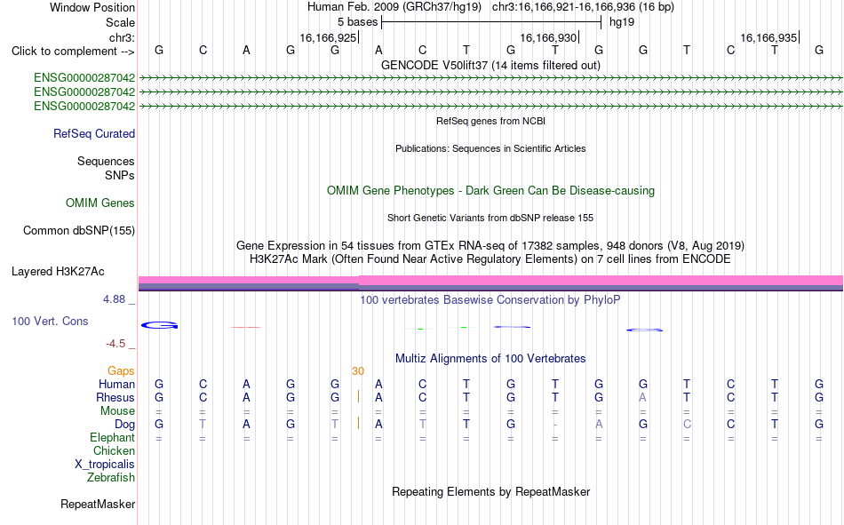Click the -4.5 PhyloP lower limit value

[x=115, y=344]
